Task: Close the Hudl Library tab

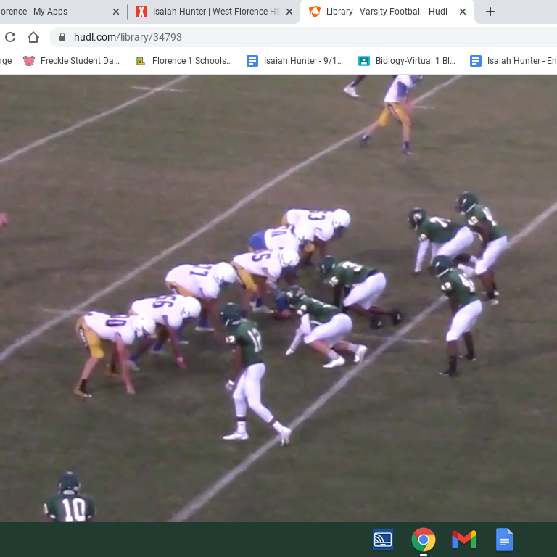Action: click(463, 12)
